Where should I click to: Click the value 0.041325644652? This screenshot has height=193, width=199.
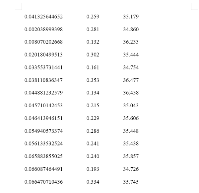[x=44, y=17]
